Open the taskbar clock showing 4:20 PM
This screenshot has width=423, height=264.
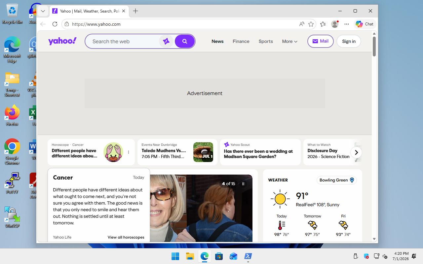401,256
